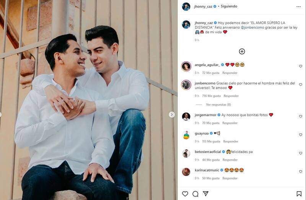Save post with bookmark icon
The image size is (306, 200).
tap(299, 194)
